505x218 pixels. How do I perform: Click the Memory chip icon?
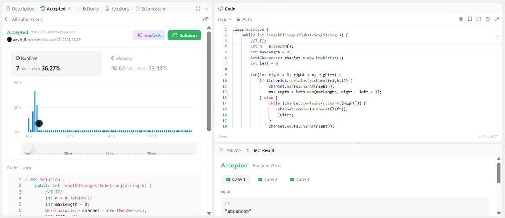(113, 58)
